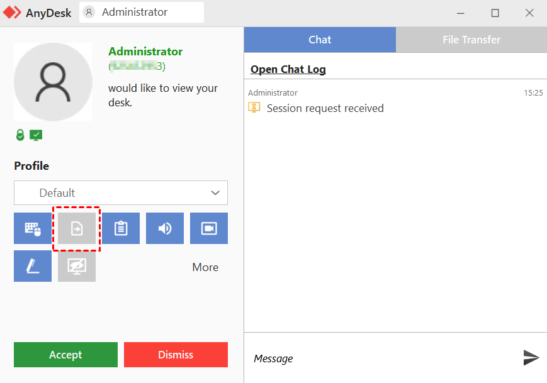This screenshot has width=547, height=383.
Task: Toggle the privacy mode screen permission
Action: click(x=77, y=266)
